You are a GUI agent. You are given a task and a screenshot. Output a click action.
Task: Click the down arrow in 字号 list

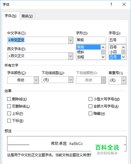[124, 57]
